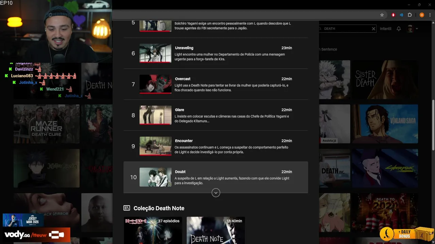Open the Chrome extensions puzzle menu

pyautogui.click(x=410, y=15)
